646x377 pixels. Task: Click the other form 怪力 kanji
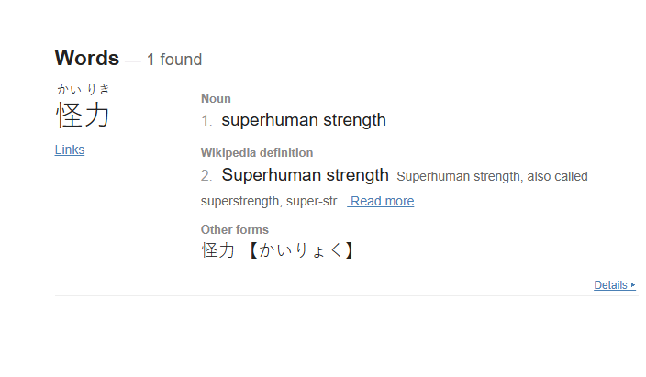pos(218,250)
